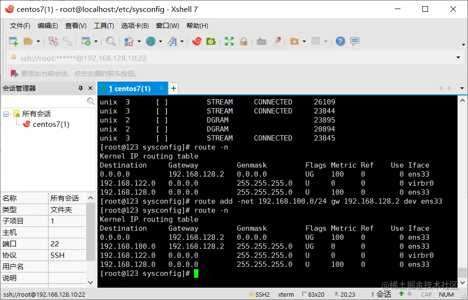Open the tab list dropdown arrow
The width and height of the screenshot is (468, 300).
click(x=462, y=88)
